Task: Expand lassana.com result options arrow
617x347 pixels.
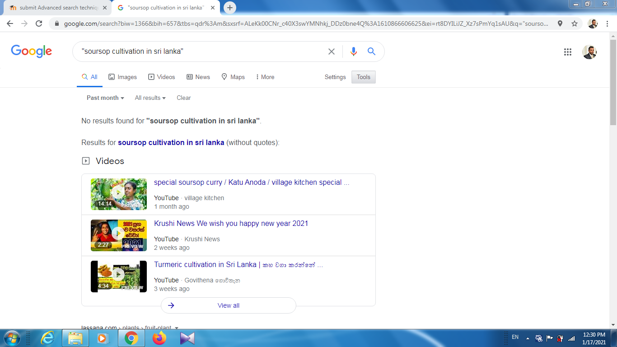Action: 177,328
